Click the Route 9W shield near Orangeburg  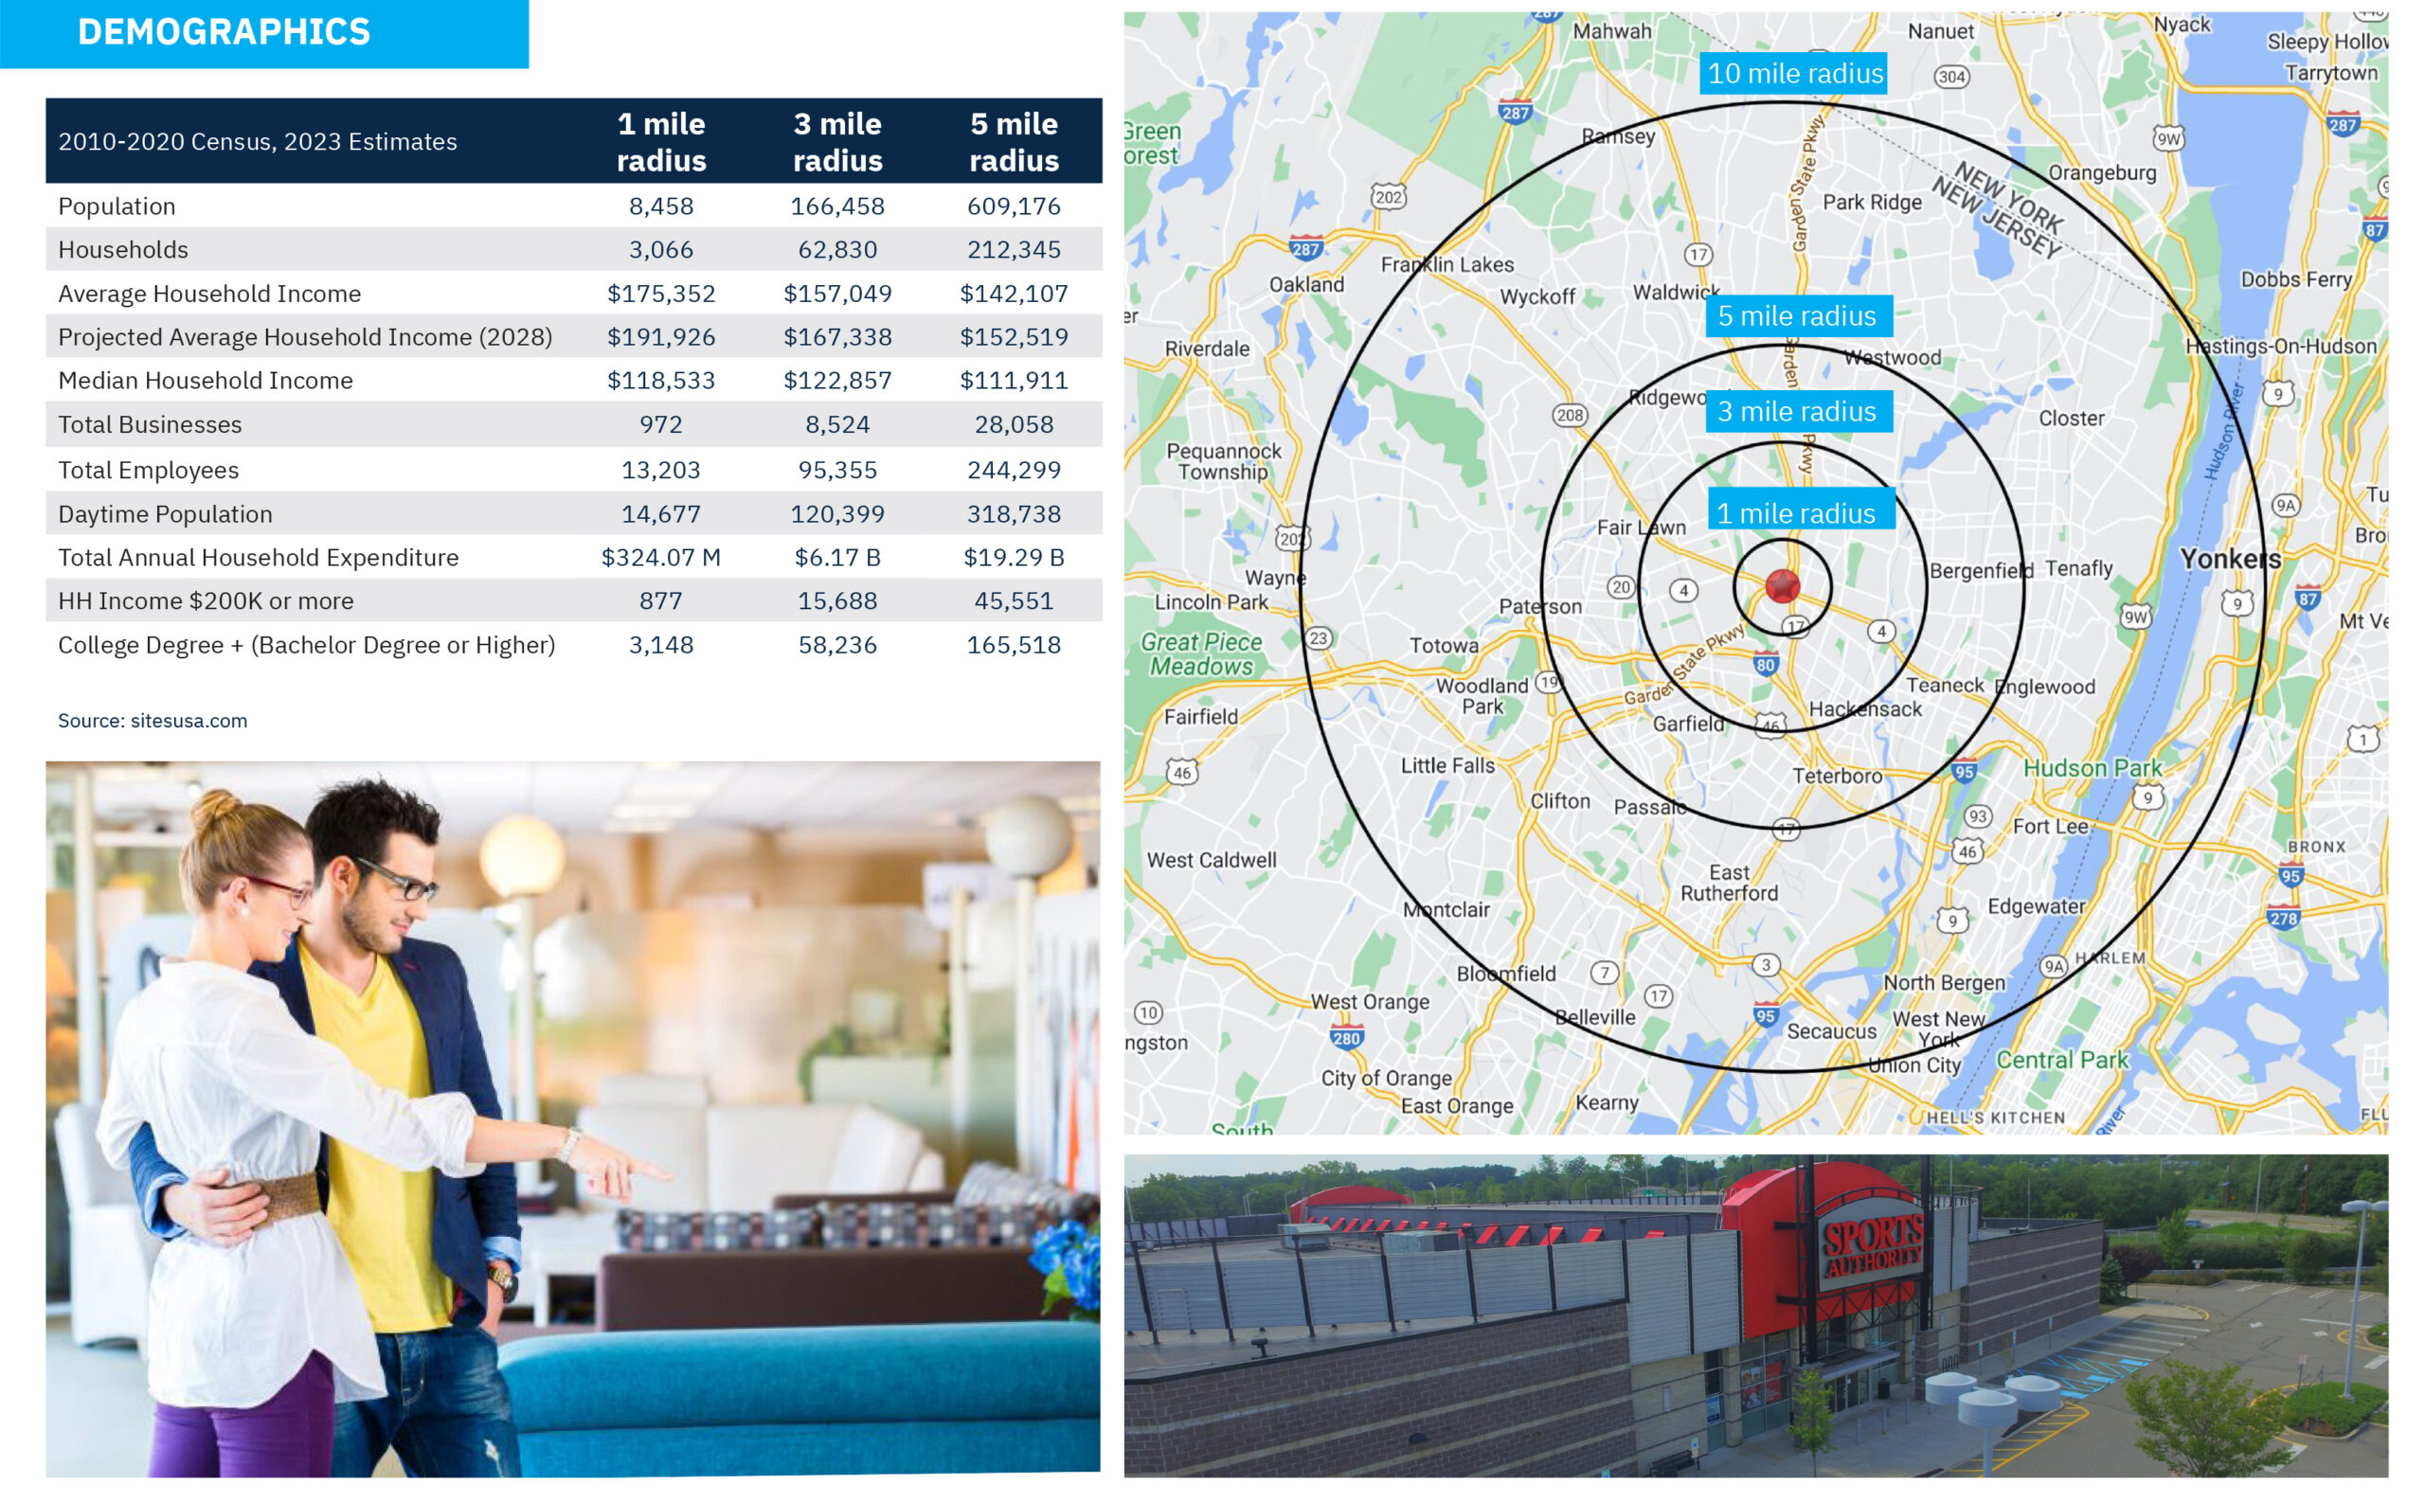point(2168,138)
